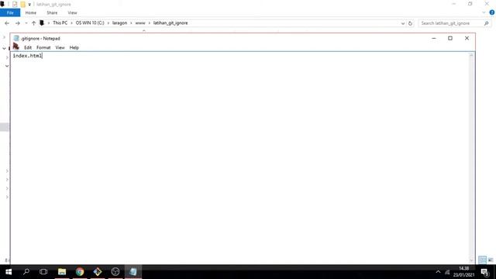Open the round gray taskbar app icon
The width and height of the screenshot is (496, 279).
pos(115,272)
